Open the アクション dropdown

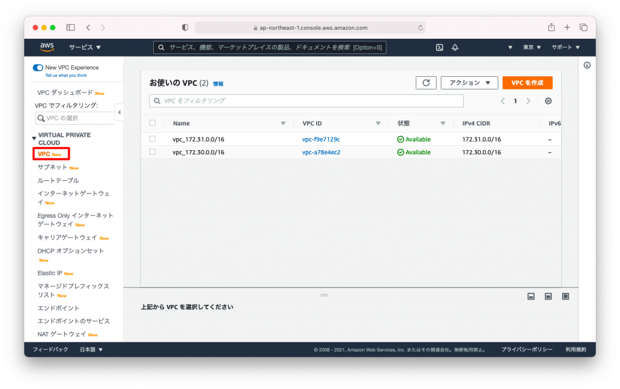click(x=469, y=82)
